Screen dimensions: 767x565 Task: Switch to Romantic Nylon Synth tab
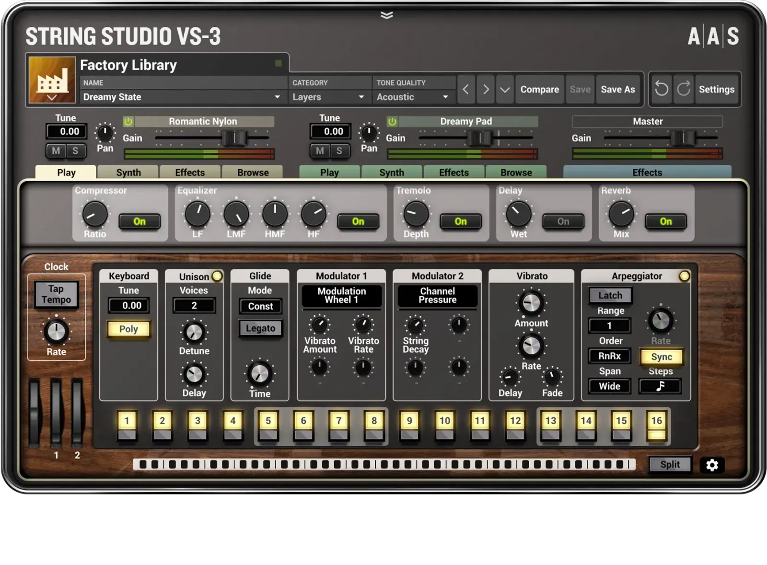click(128, 172)
